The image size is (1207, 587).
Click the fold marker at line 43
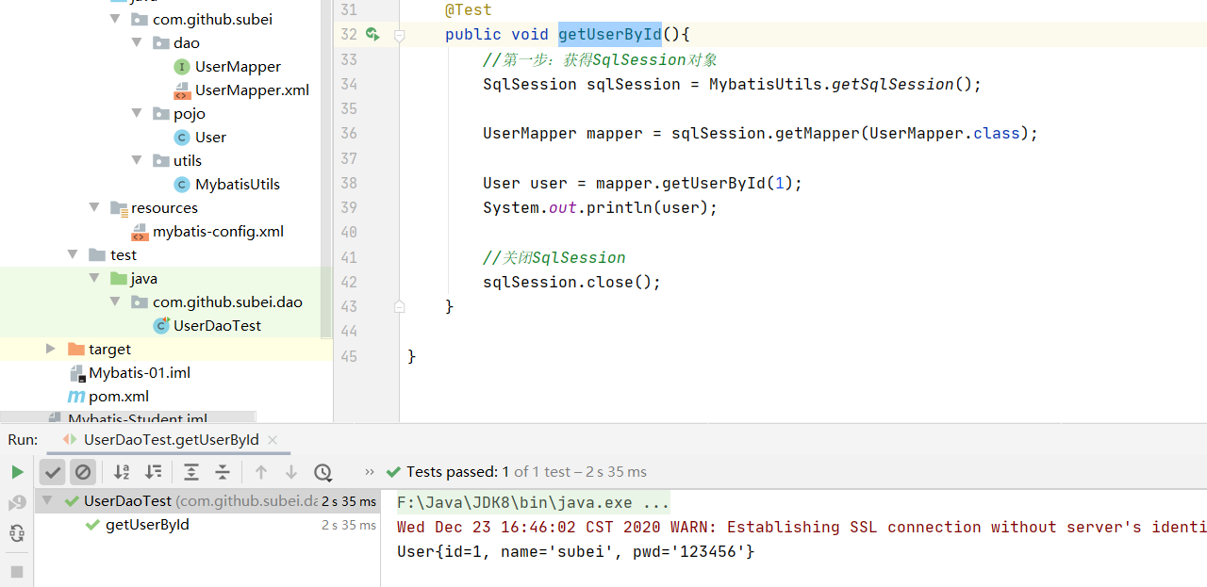pos(399,306)
